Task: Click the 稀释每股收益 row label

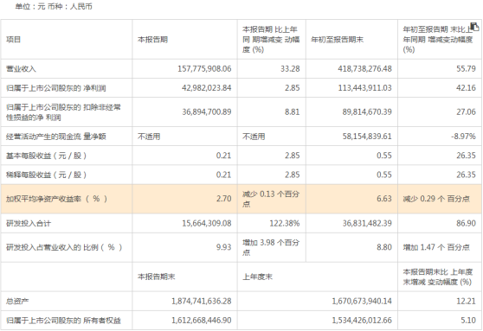Action: pyautogui.click(x=46, y=175)
